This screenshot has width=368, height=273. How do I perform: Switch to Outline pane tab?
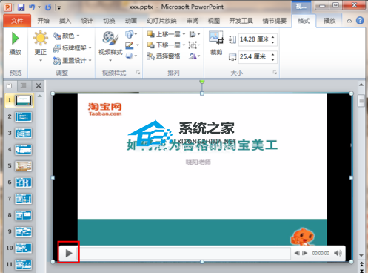24,86
